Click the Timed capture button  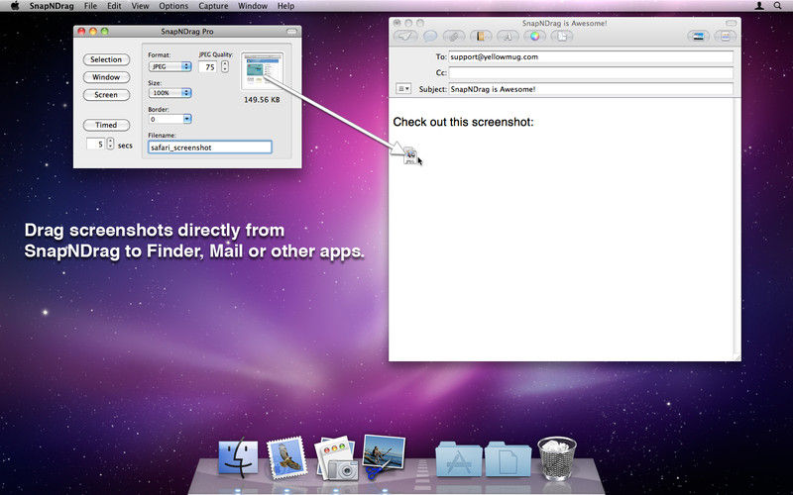[x=106, y=125]
